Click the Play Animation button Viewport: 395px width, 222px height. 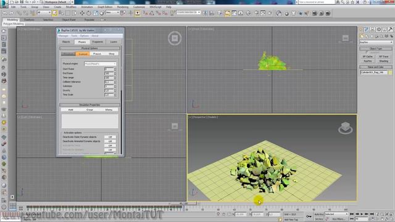click(362, 214)
